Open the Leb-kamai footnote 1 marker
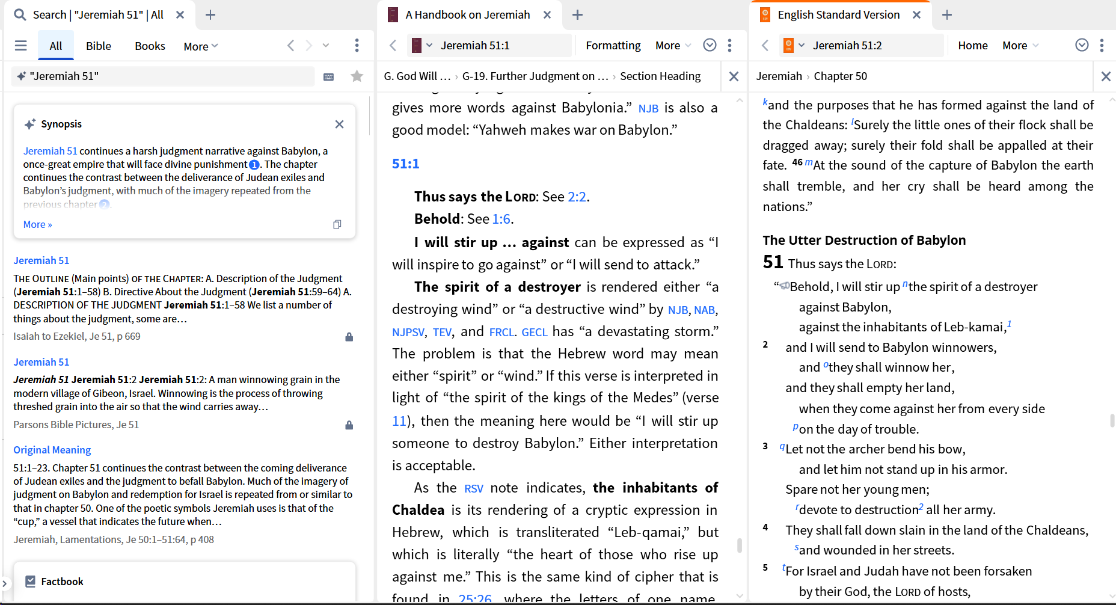The width and height of the screenshot is (1116, 605). pos(1010,324)
